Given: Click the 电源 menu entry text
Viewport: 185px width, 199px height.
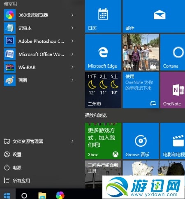Looking at the screenshot, I should [x=17, y=168].
